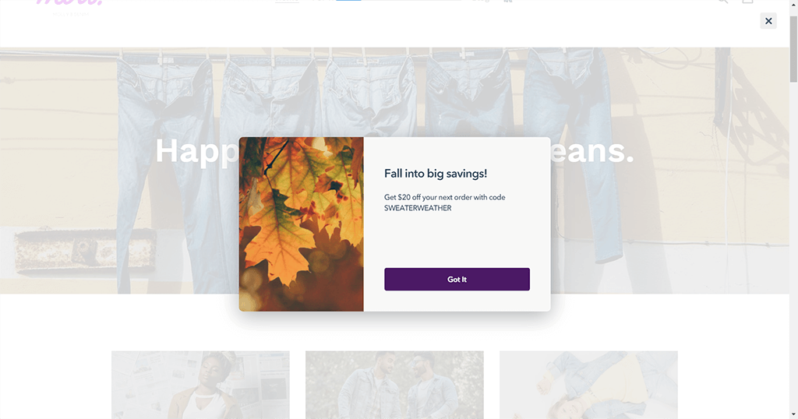Click the scrollbar up arrow
798x419 pixels.
(x=793, y=4)
